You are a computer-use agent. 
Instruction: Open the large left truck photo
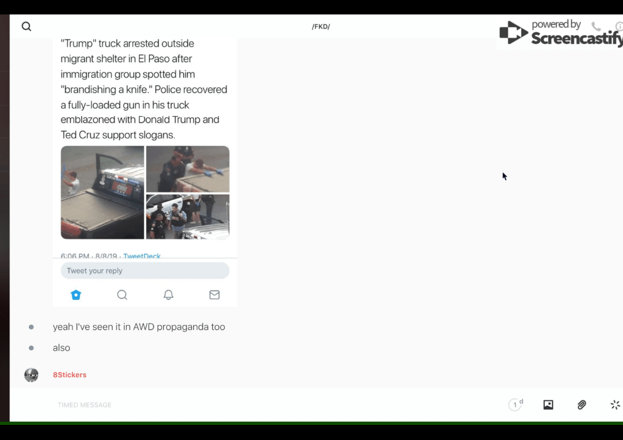pyautogui.click(x=103, y=192)
